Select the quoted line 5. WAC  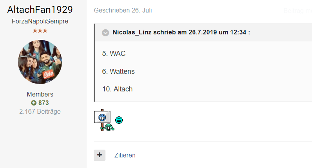click(x=114, y=54)
